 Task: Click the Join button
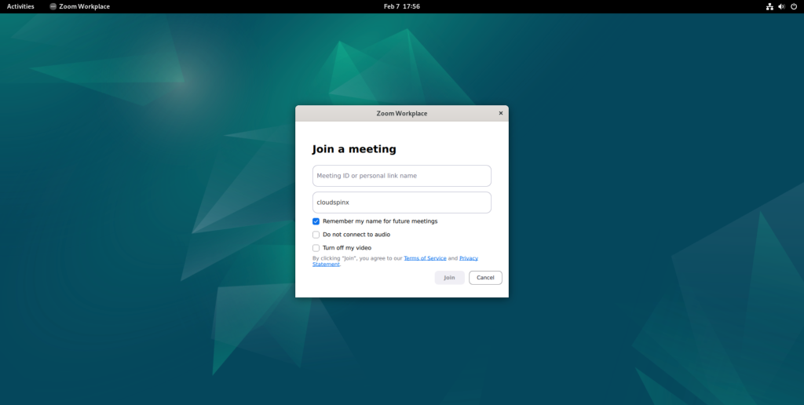click(x=449, y=278)
